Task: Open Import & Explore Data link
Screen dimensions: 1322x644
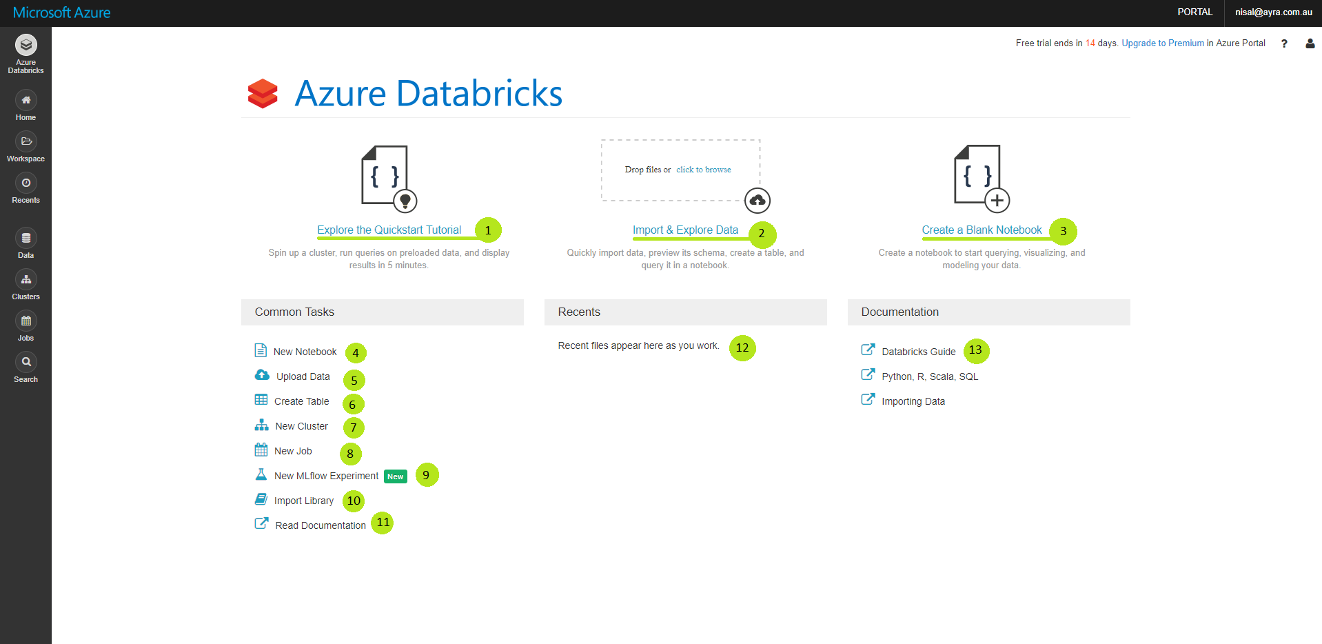Action: [x=686, y=230]
